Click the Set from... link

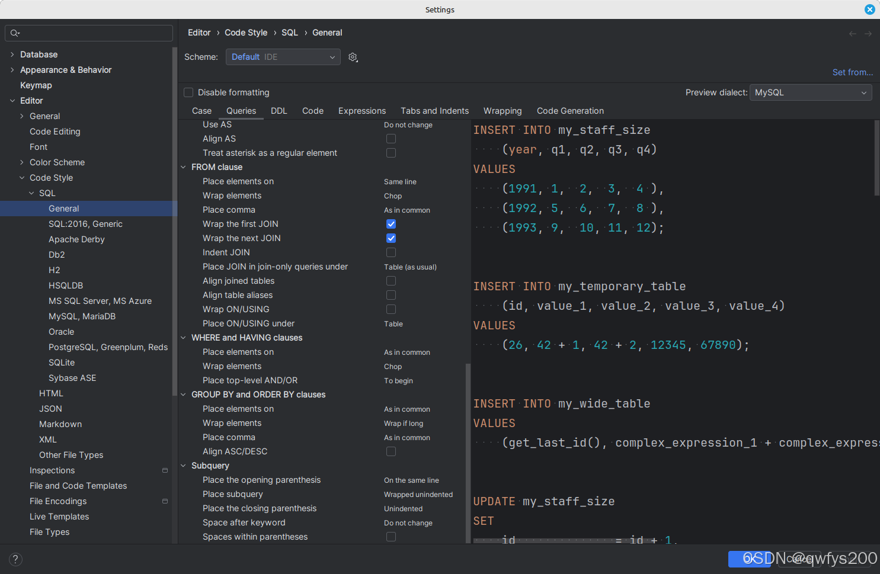(853, 72)
